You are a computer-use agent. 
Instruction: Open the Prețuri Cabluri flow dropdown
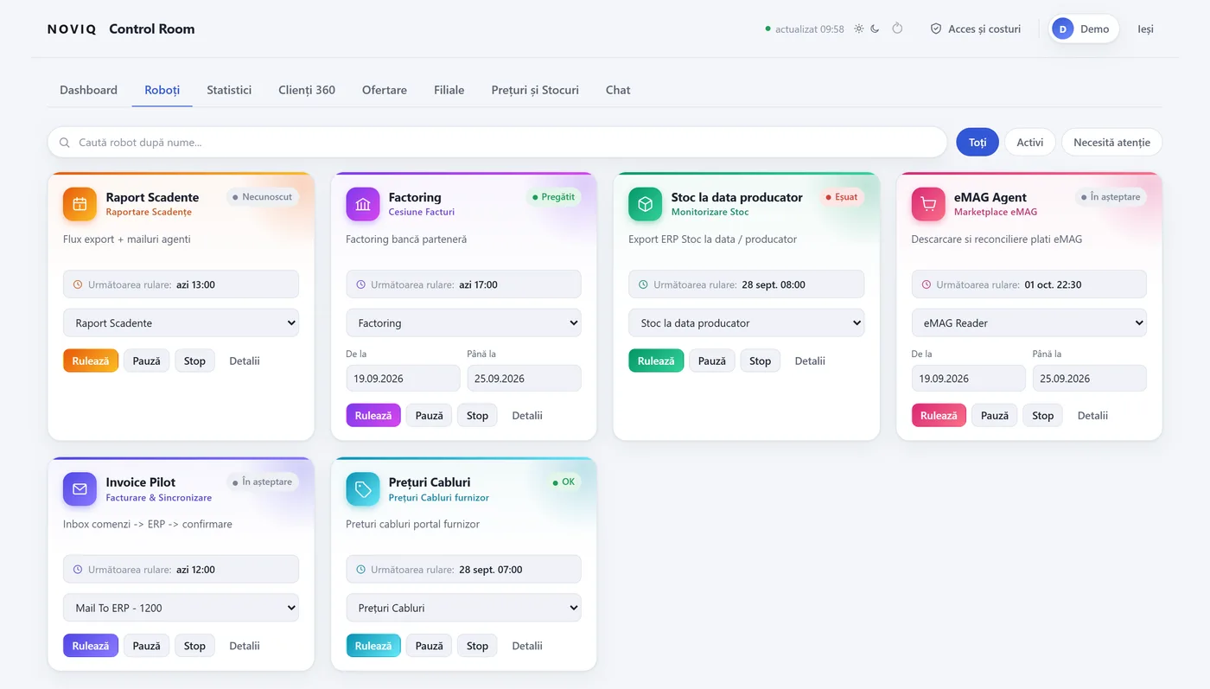point(464,608)
